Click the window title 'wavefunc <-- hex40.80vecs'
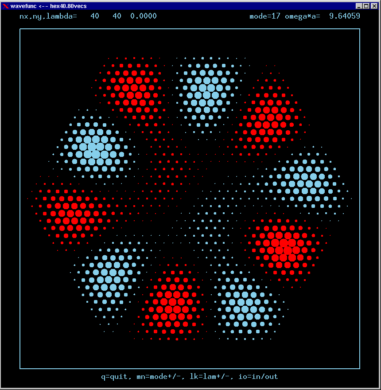The height and width of the screenshot is (390, 381). point(48,6)
